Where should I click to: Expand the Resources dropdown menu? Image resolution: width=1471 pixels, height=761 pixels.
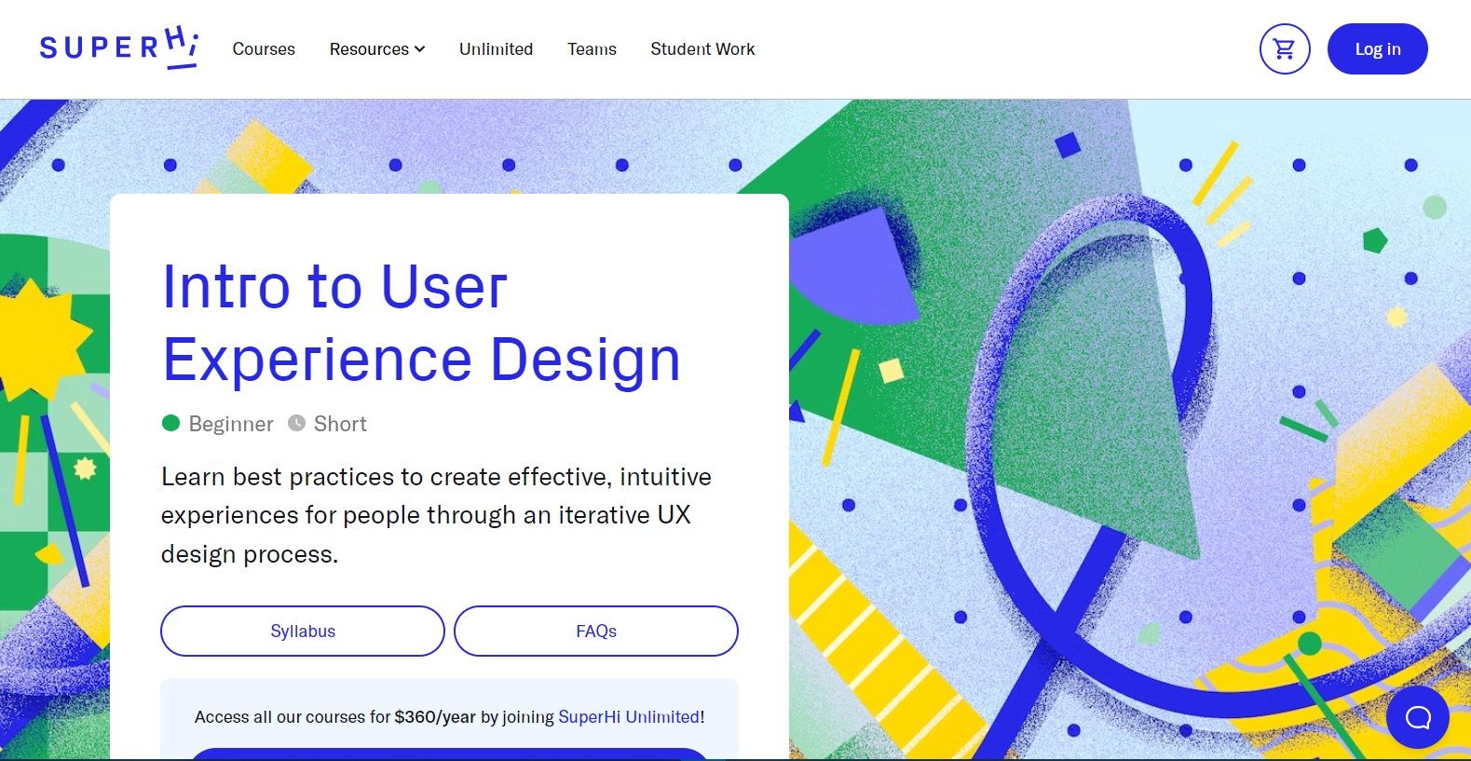pyautogui.click(x=377, y=49)
